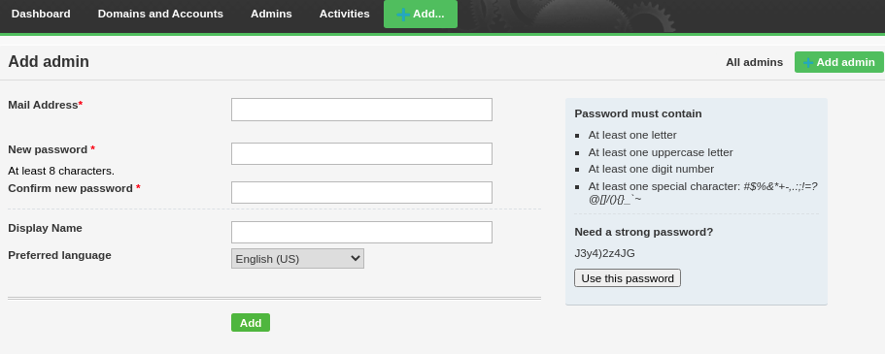Click the green Add admin button
885x354 pixels.
[838, 62]
